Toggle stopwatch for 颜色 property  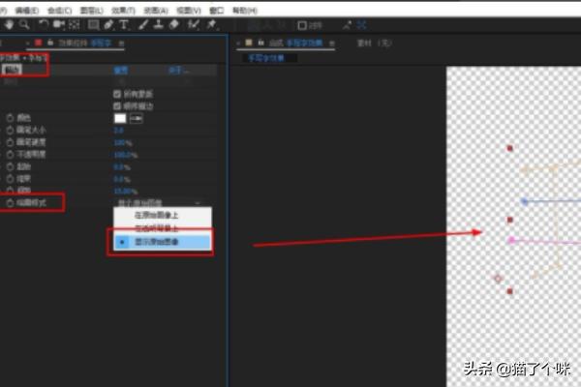pos(10,118)
